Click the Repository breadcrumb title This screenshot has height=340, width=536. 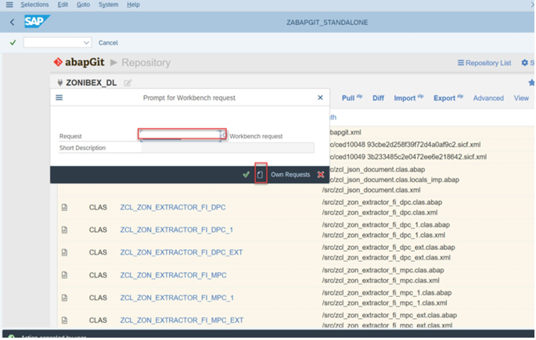click(x=146, y=63)
